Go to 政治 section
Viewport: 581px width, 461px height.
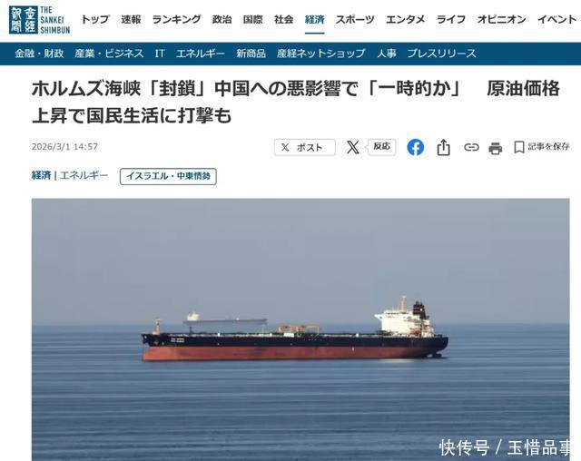pos(222,19)
